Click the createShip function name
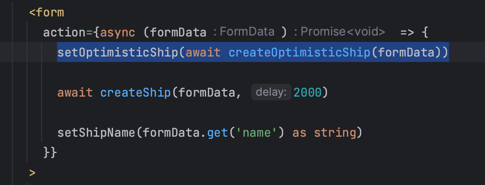 136,92
